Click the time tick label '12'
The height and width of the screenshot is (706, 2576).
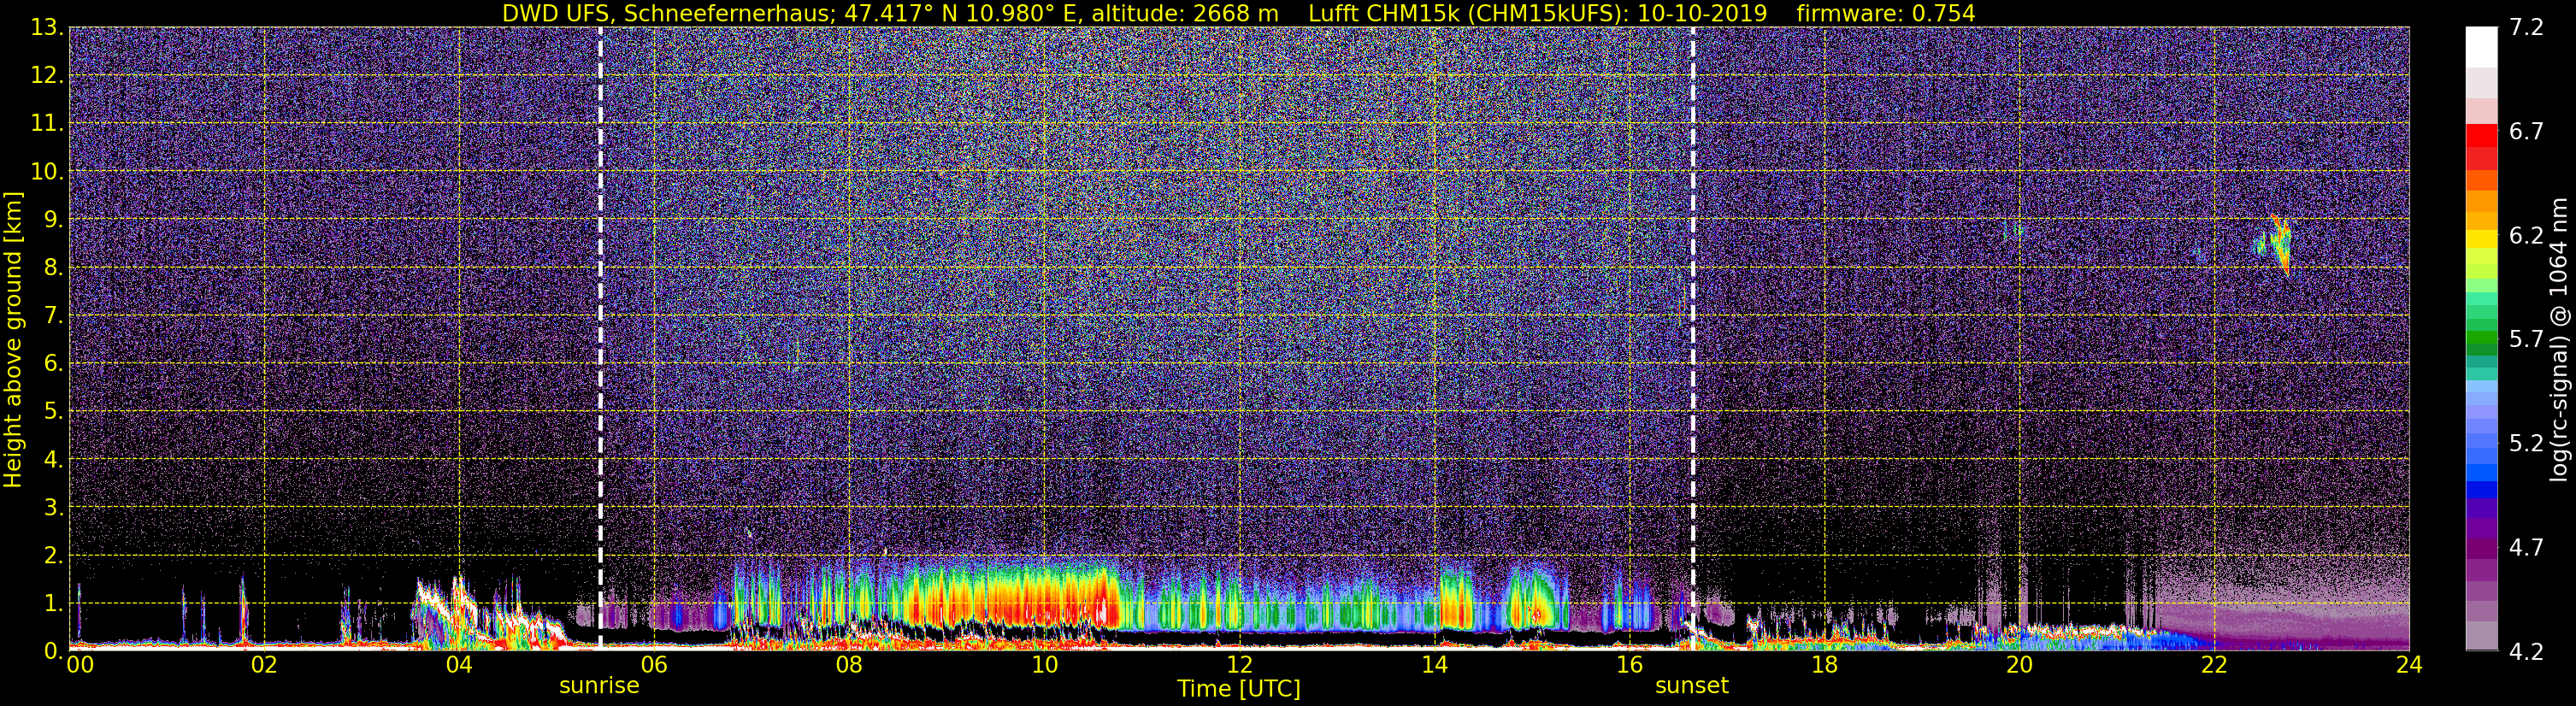point(1239,665)
